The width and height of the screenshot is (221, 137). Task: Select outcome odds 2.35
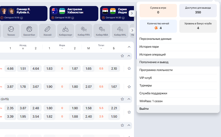tap(10, 108)
